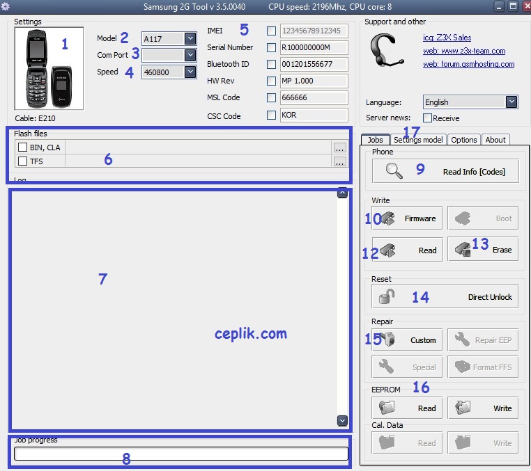Browse for BIN, CLA file with ellipsis button
This screenshot has width=531, height=471.
click(339, 147)
